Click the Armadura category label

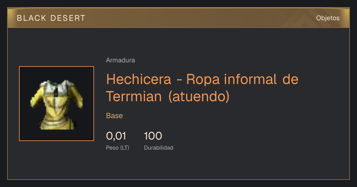coord(120,60)
